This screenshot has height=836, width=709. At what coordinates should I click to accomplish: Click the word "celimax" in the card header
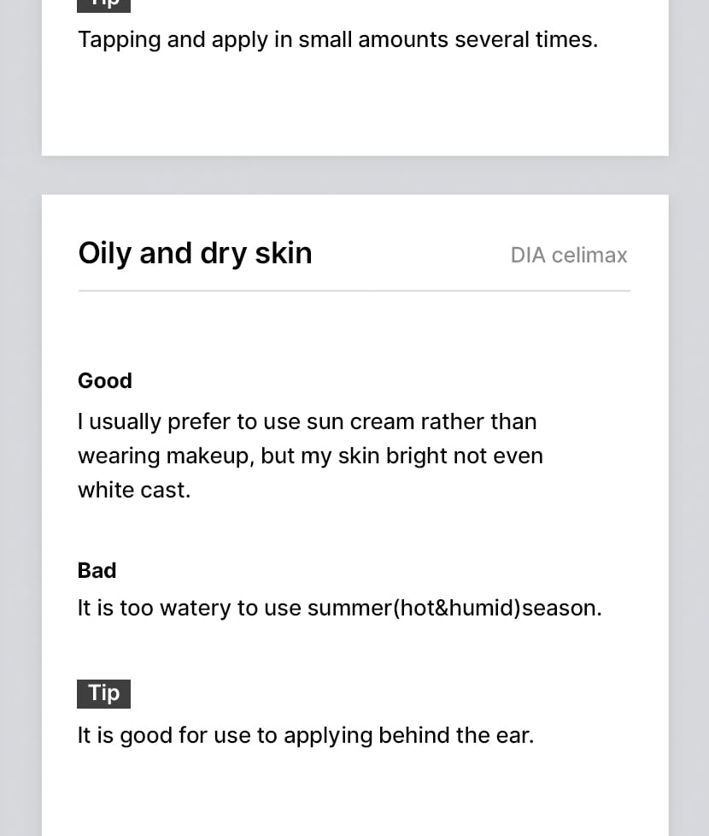(589, 255)
